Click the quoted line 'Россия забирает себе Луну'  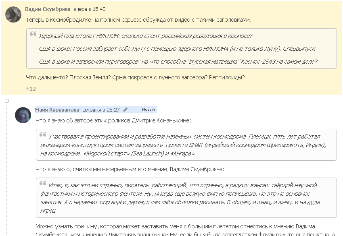pos(177,49)
